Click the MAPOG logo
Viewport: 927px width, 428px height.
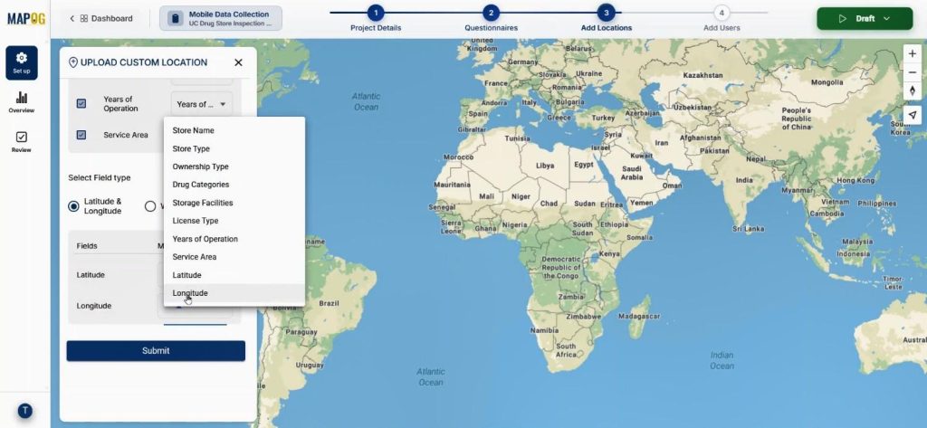tap(26, 18)
